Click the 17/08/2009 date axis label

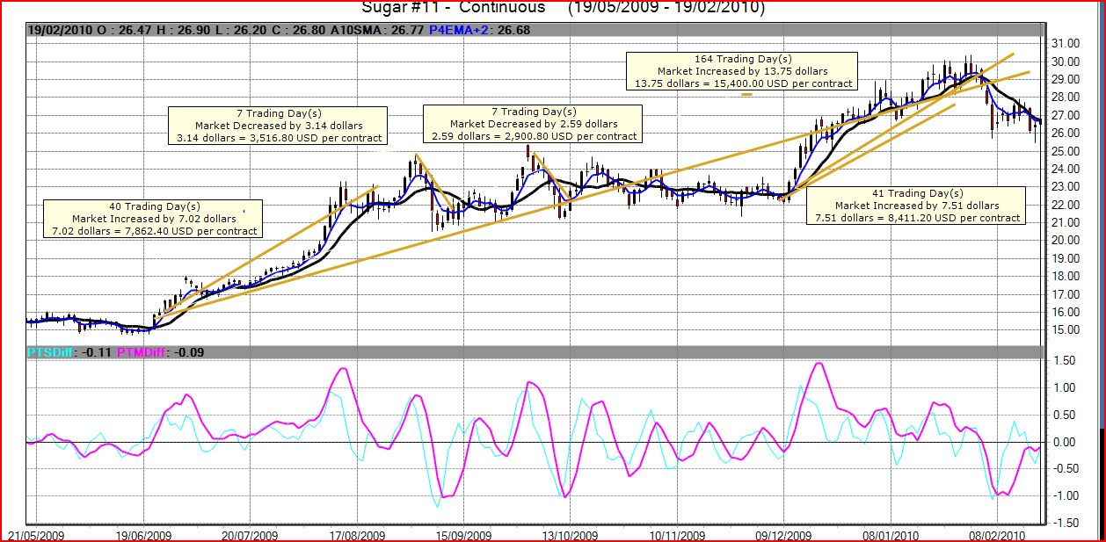click(358, 534)
